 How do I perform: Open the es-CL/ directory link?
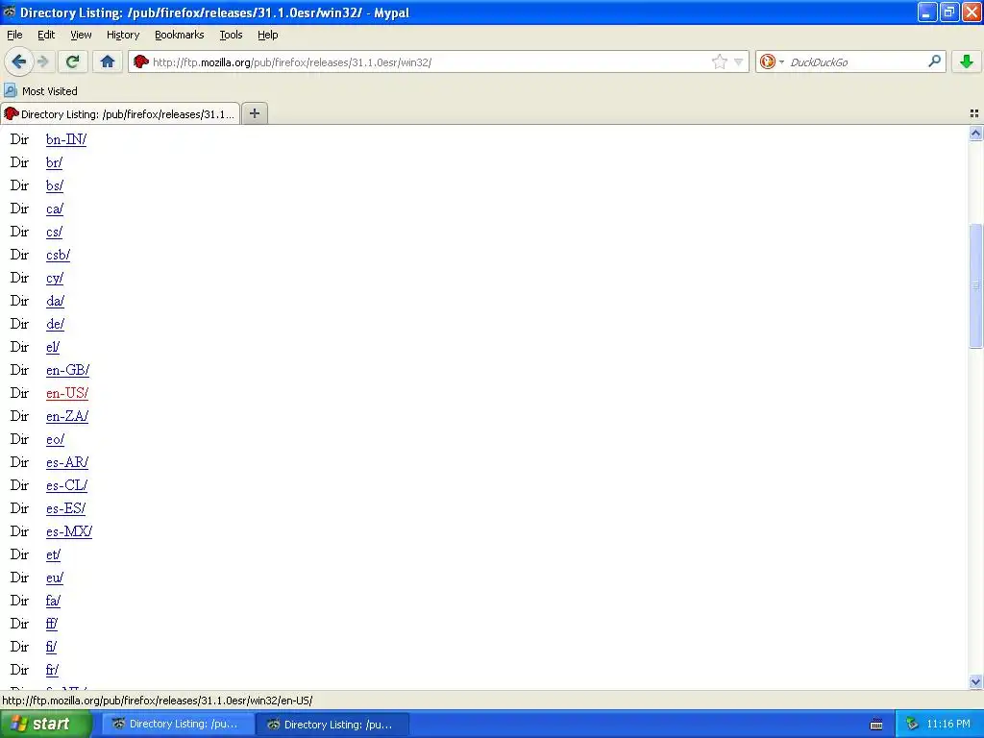point(66,485)
